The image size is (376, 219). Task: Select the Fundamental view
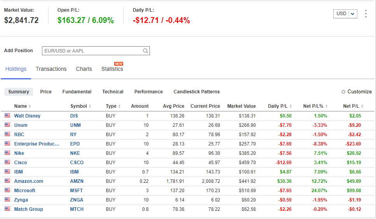click(77, 92)
